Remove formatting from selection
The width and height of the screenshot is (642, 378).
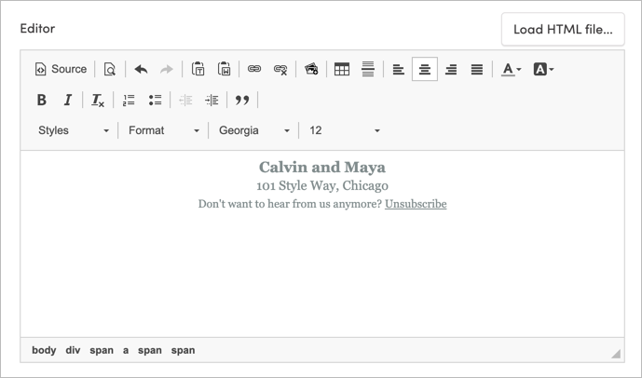98,100
